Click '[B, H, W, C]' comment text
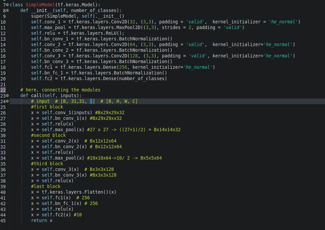The height and width of the screenshot is (230, 325). pyautogui.click(x=122, y=101)
